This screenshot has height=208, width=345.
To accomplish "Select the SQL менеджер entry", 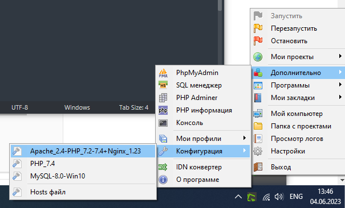I will [x=203, y=85].
